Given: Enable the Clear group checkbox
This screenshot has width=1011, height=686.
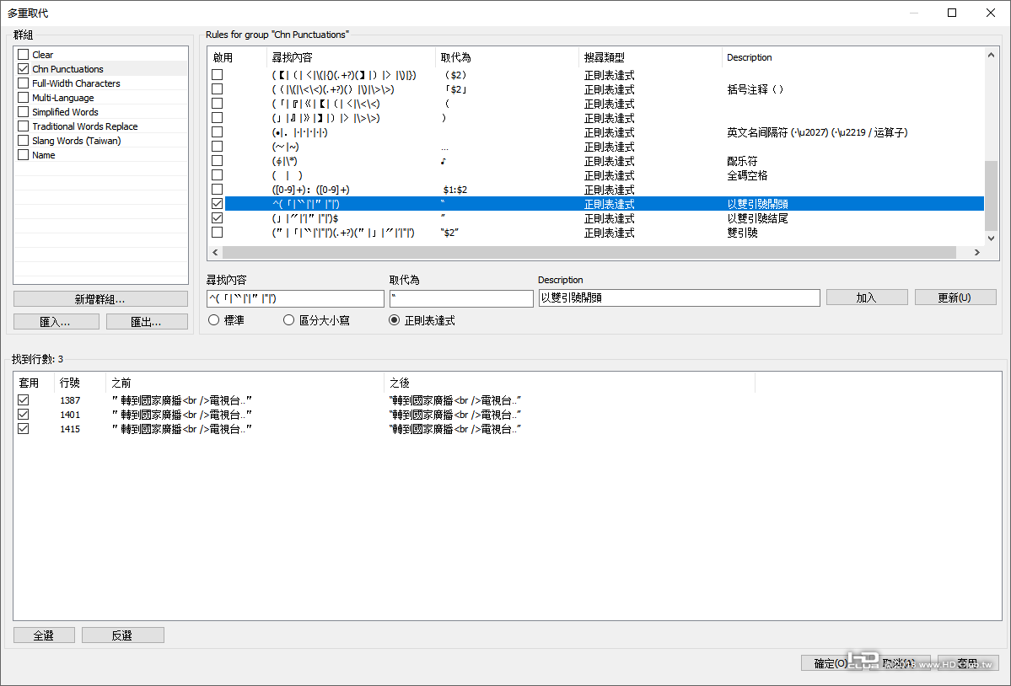Looking at the screenshot, I should (24, 55).
